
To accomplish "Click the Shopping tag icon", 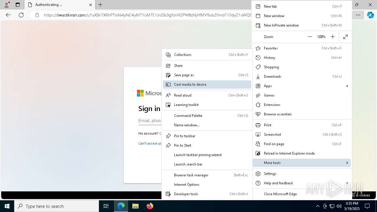I will coord(258,67).
